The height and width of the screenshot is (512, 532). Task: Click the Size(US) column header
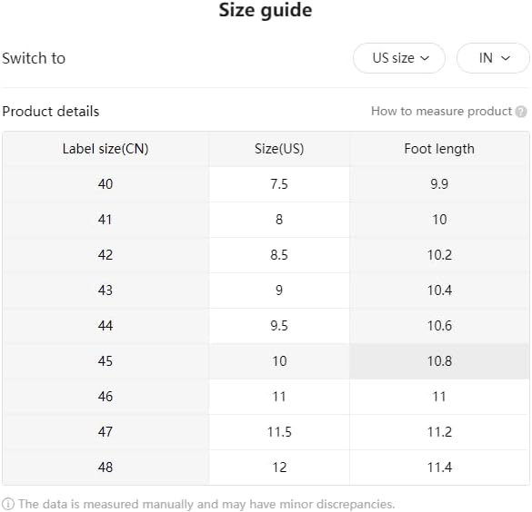click(279, 149)
